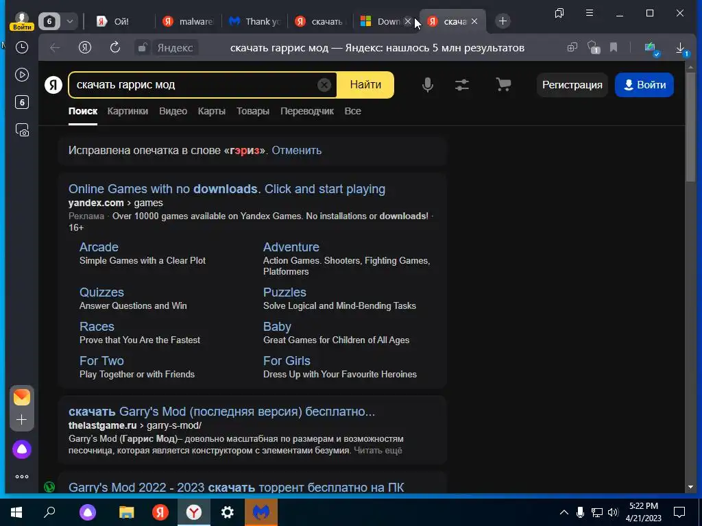Open File Explorer in the taskbar
The image size is (702, 526).
coord(127,512)
